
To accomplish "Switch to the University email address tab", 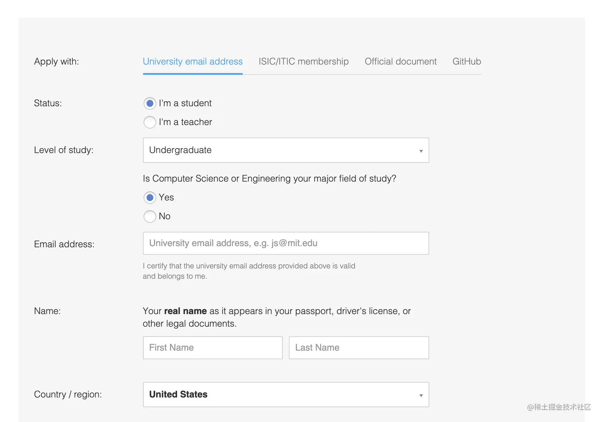I will 193,62.
